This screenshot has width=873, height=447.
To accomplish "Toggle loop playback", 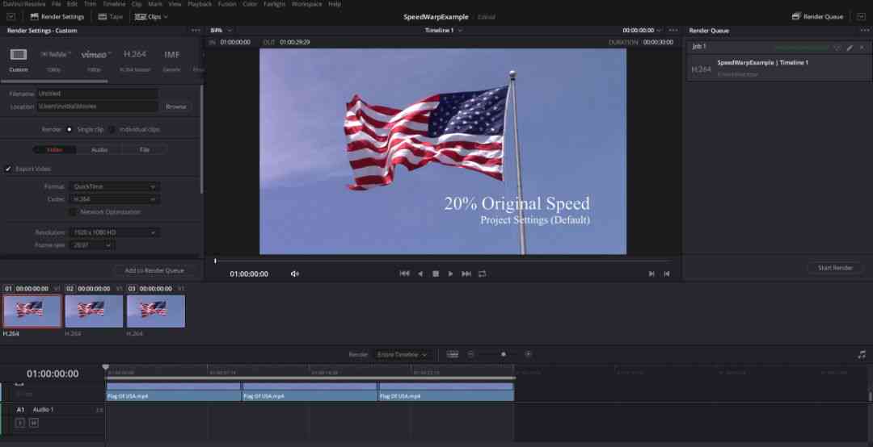I will pyautogui.click(x=482, y=274).
